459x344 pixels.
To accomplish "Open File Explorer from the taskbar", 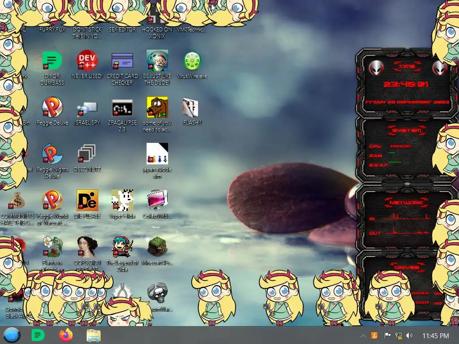I will tap(94, 335).
